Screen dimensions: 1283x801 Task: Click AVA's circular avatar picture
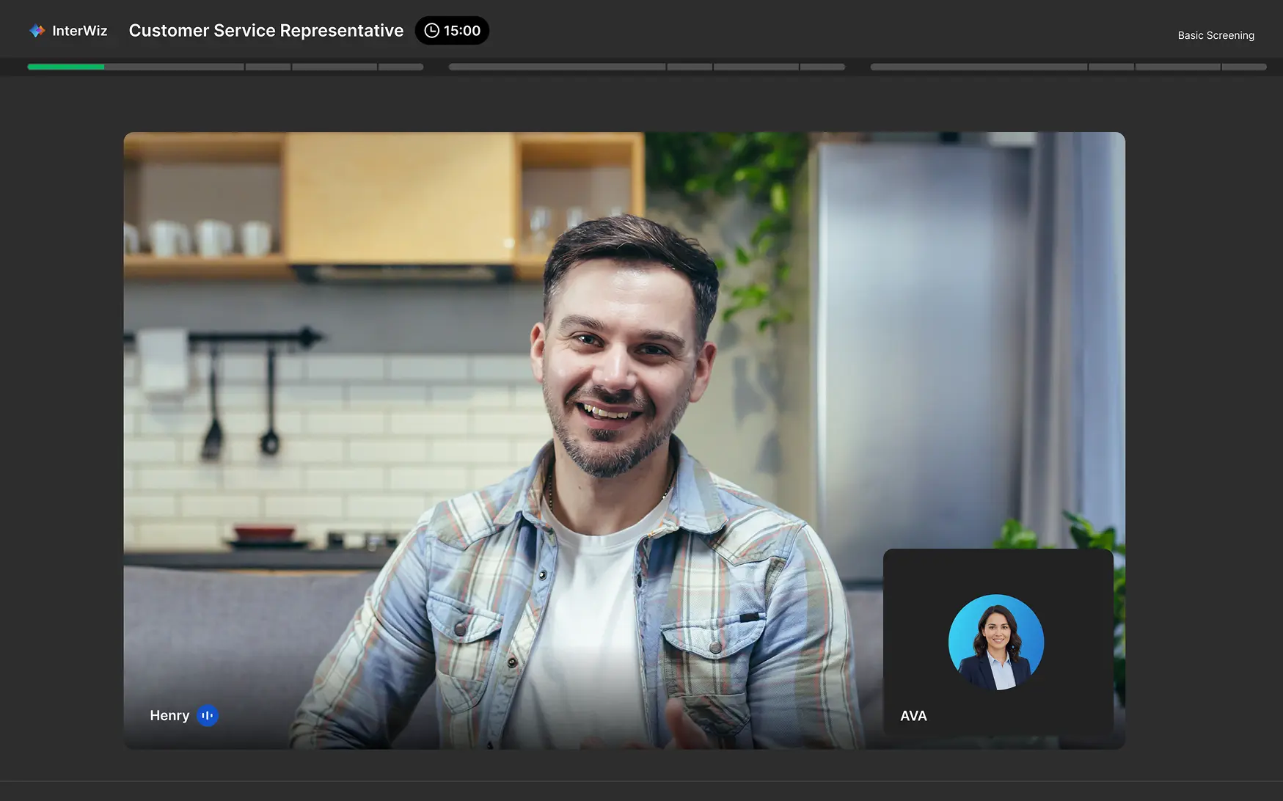pyautogui.click(x=995, y=643)
